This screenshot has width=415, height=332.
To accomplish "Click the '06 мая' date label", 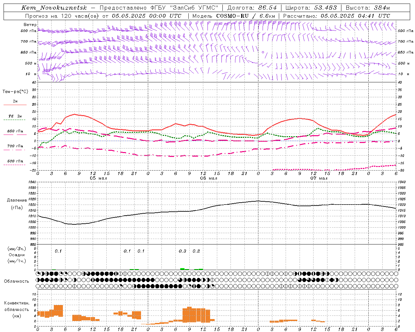I will pos(209,178).
